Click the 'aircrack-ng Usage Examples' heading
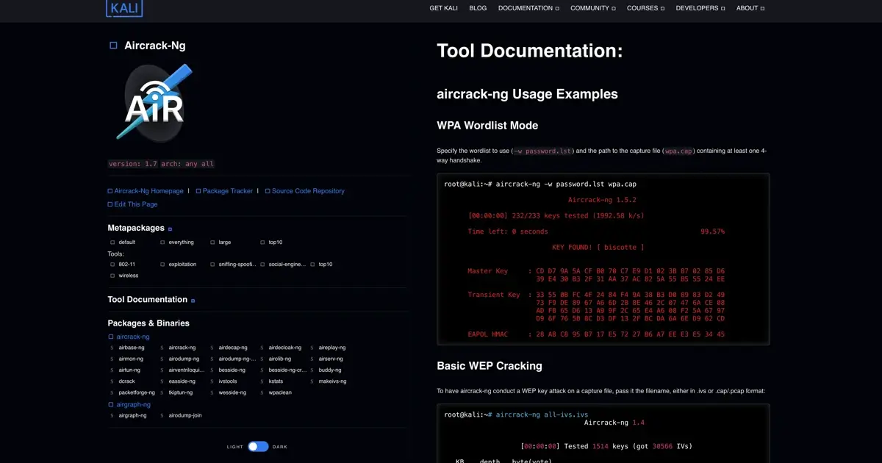The height and width of the screenshot is (463, 882). tap(527, 94)
